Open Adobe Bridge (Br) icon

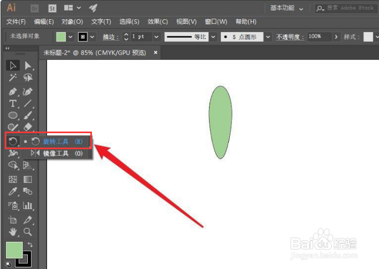(35, 9)
